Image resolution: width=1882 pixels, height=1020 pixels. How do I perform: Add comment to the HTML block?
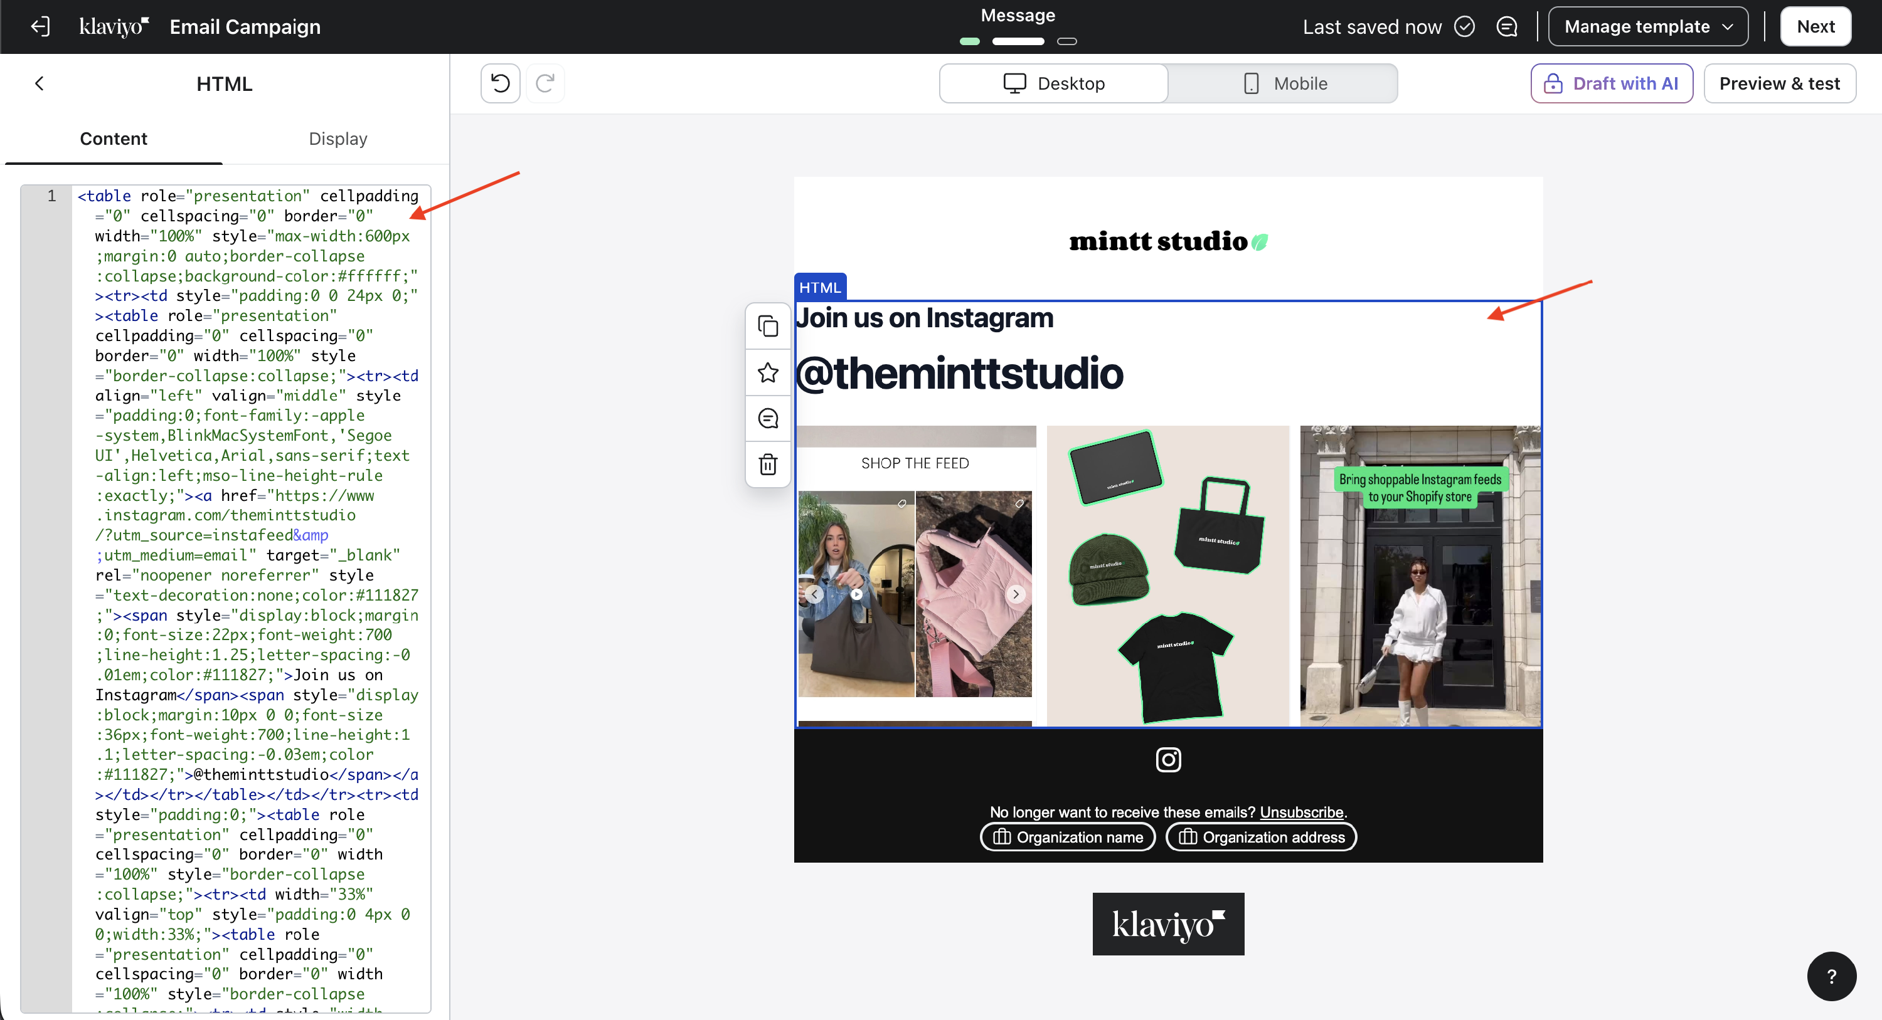coord(768,418)
